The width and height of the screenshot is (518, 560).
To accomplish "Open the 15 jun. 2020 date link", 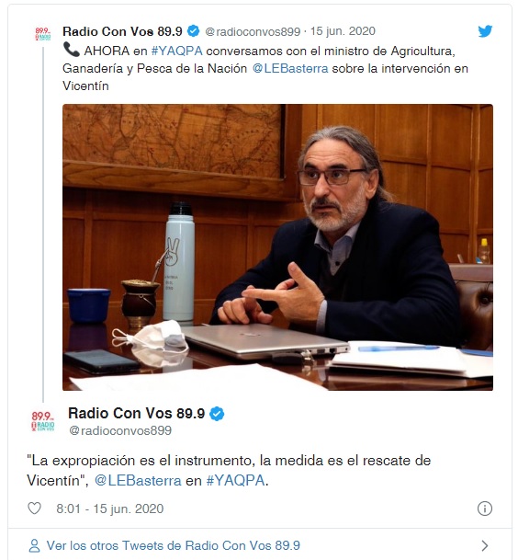I will tap(343, 31).
